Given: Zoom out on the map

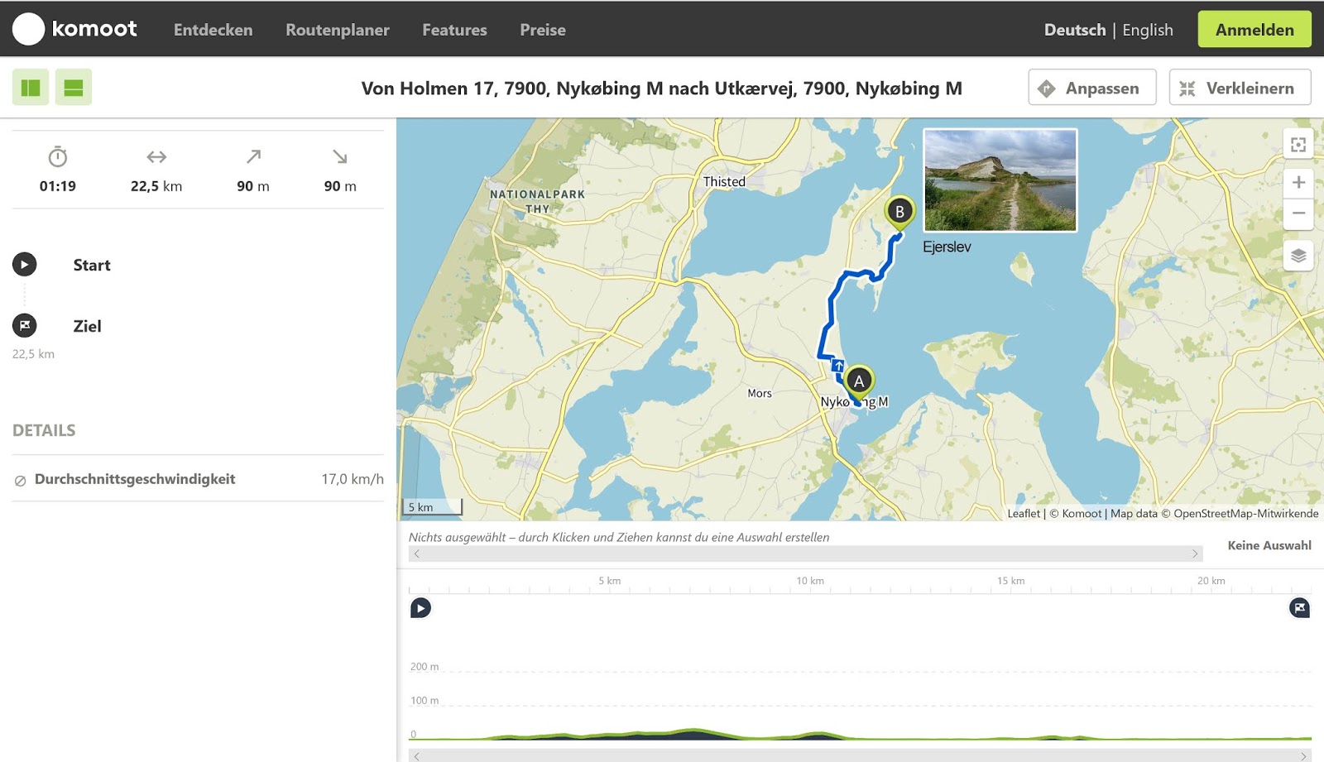Looking at the screenshot, I should [1298, 213].
